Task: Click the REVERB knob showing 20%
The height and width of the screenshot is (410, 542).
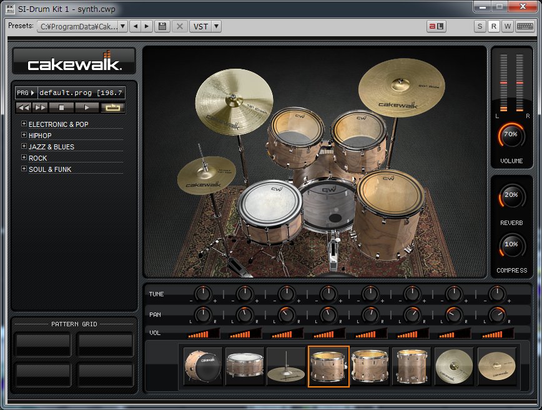Action: click(x=511, y=196)
